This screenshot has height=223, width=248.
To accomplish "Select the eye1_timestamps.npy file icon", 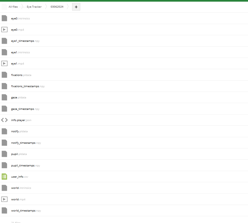I will (x=4, y=41).
